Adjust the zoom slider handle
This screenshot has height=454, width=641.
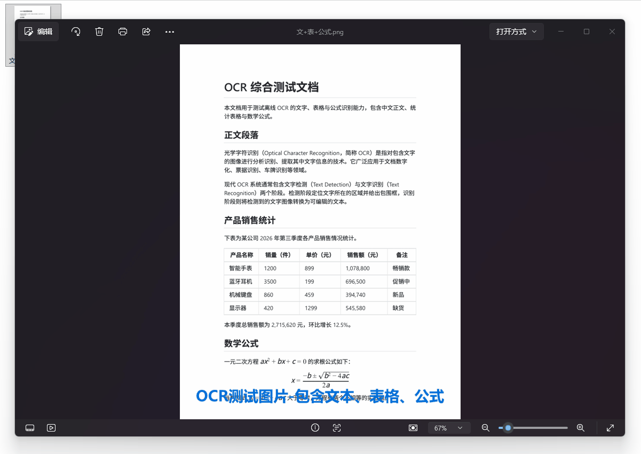(508, 428)
